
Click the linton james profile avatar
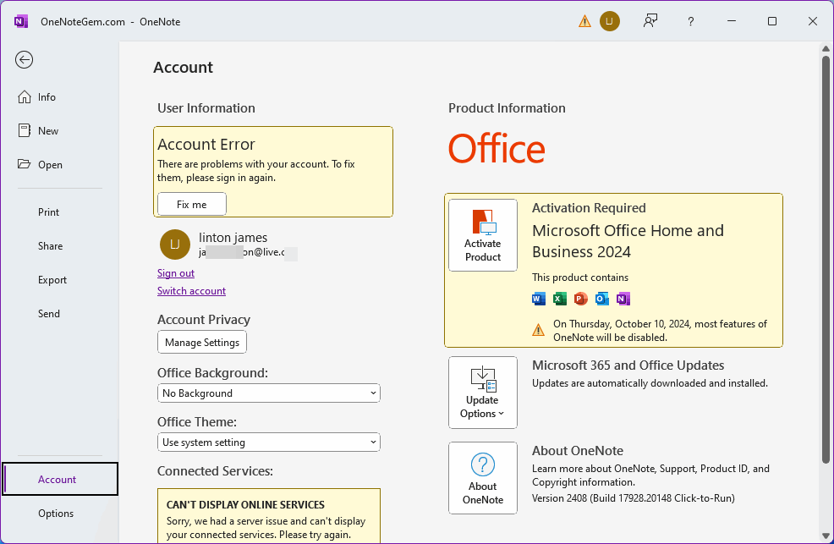pos(174,245)
